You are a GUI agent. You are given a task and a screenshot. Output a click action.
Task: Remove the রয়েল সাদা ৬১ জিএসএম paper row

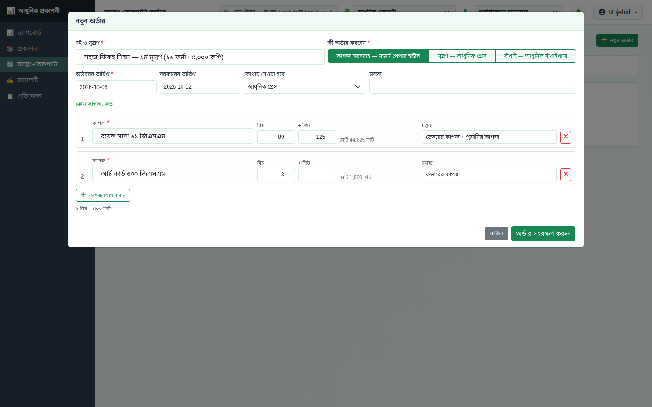pyautogui.click(x=566, y=137)
